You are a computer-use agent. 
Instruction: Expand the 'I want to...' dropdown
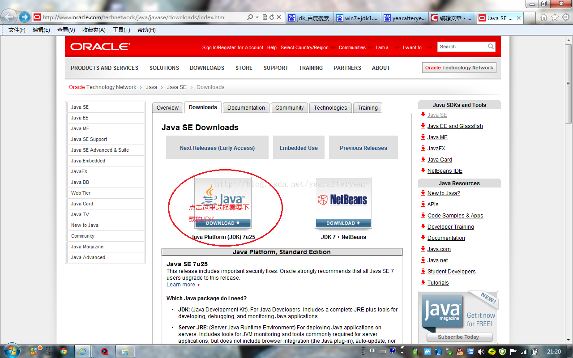click(x=430, y=47)
